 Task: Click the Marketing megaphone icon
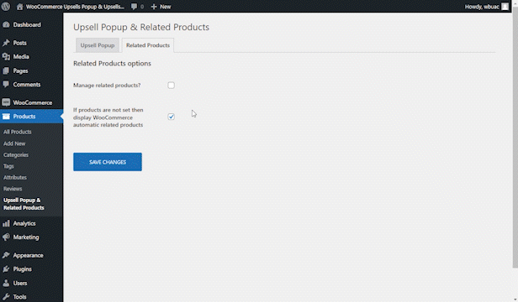point(6,237)
